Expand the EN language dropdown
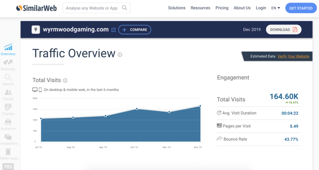319x170 pixels. (x=276, y=8)
